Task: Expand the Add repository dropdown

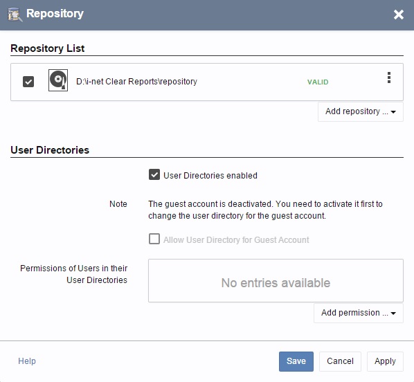Action: click(361, 111)
